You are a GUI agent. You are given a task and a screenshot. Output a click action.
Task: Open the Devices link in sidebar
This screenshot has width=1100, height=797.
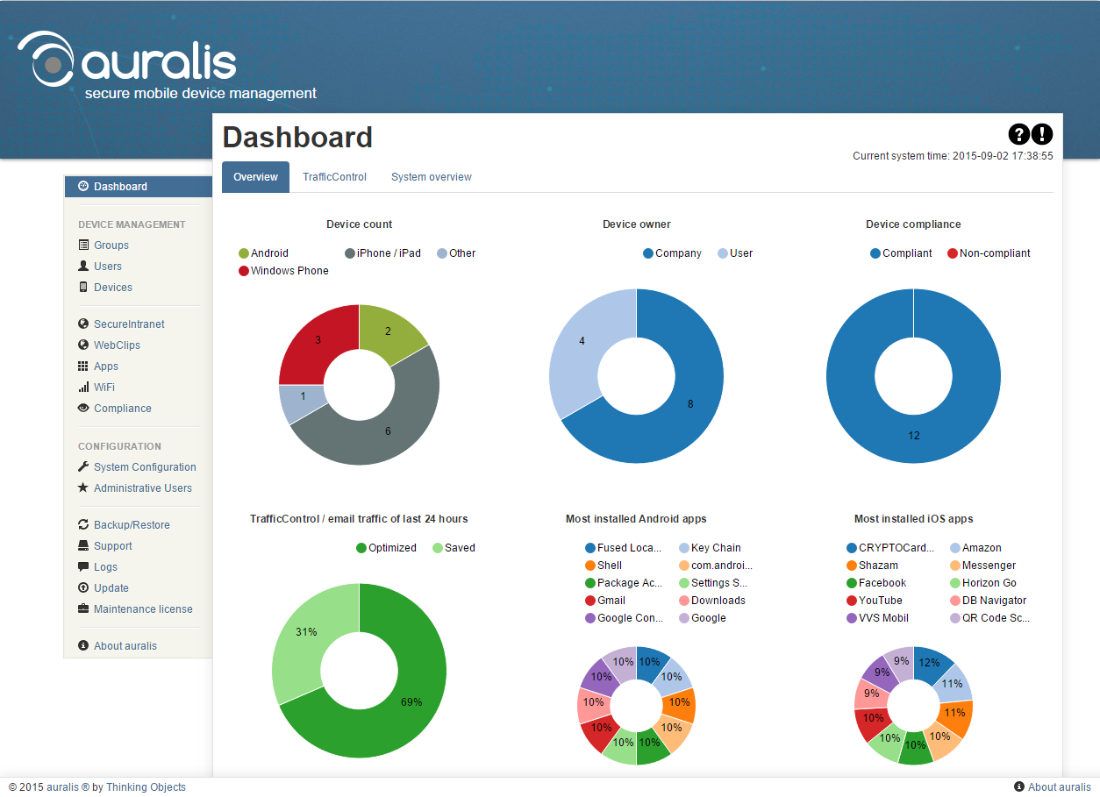[112, 288]
